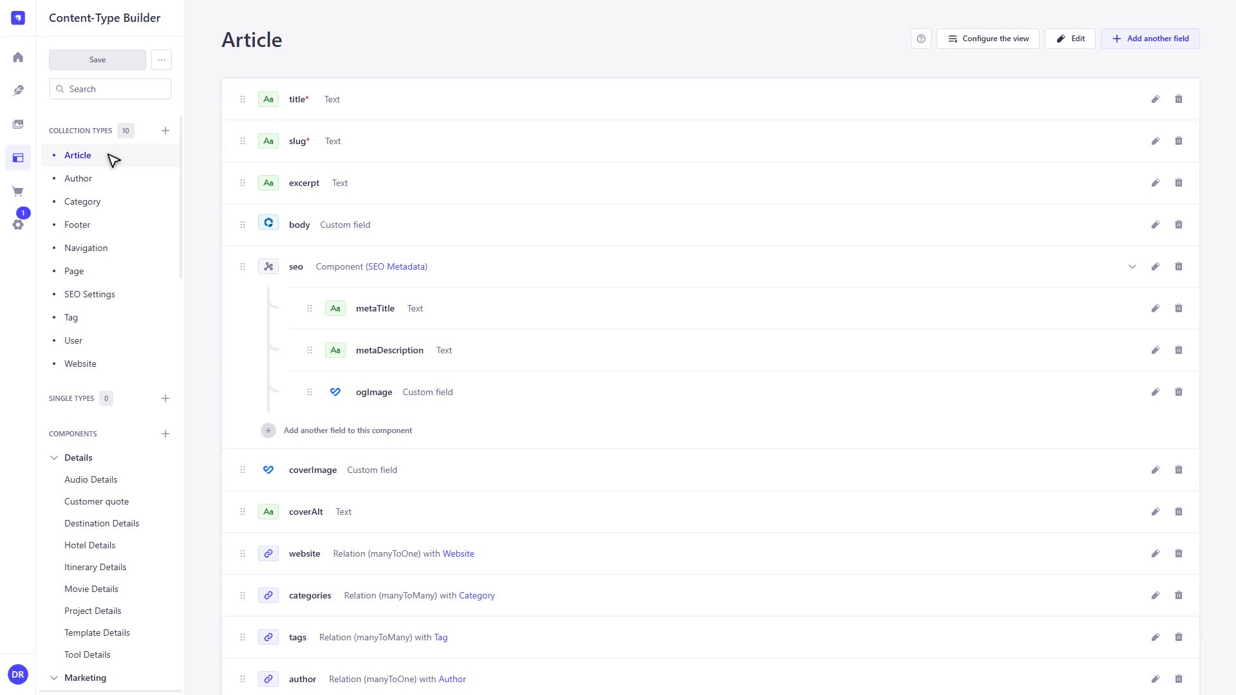
Task: Select Author collection type
Action: (x=78, y=178)
